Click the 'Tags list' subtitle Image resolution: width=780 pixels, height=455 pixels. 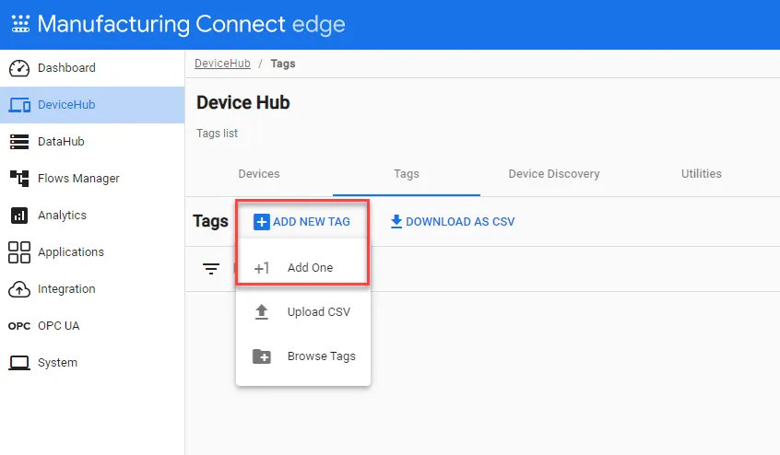point(217,134)
